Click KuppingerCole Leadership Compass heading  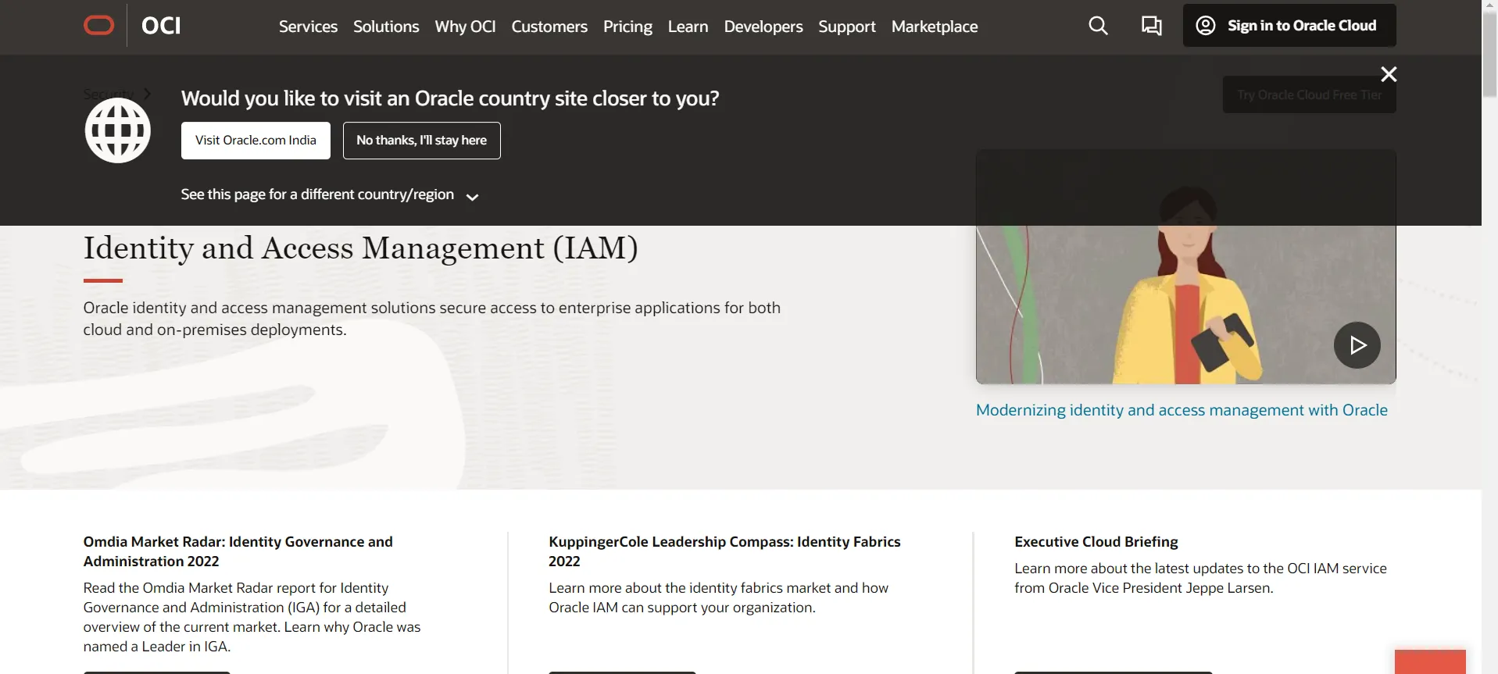[724, 551]
